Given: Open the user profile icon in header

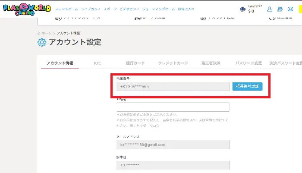Looking at the screenshot, I should pyautogui.click(x=270, y=9).
